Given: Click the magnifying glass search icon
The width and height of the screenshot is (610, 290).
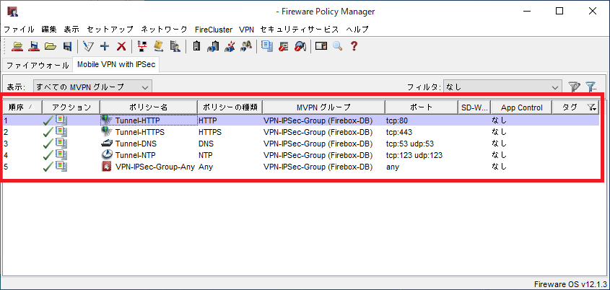Looking at the screenshot, I should point(337,46).
